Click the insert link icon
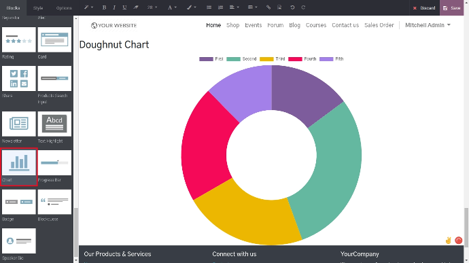This screenshot has width=469, height=263. click(x=268, y=7)
